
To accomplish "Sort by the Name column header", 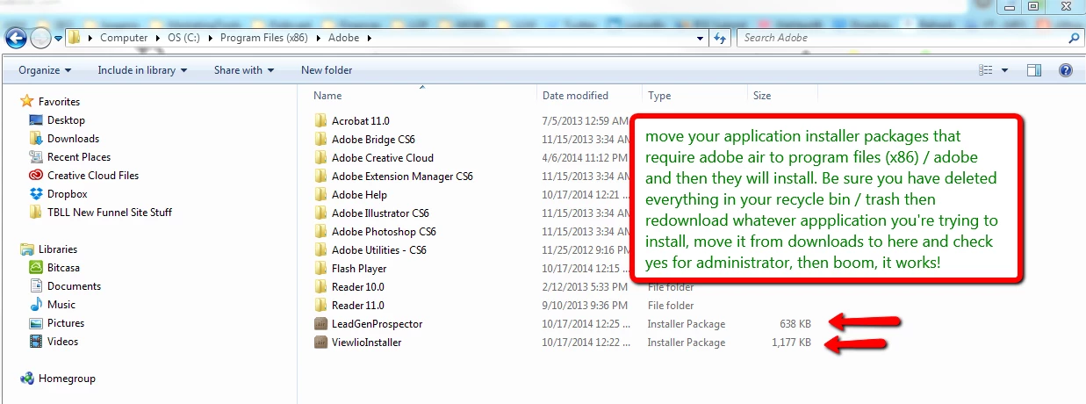I will click(327, 96).
